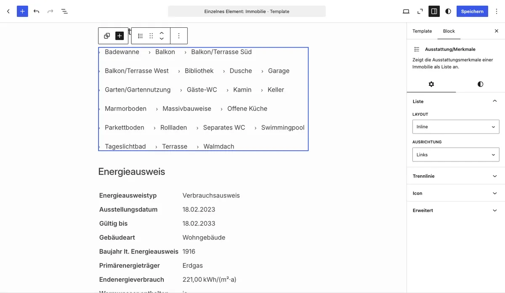Click the Rollladen list item
505x293 pixels.
click(x=174, y=127)
